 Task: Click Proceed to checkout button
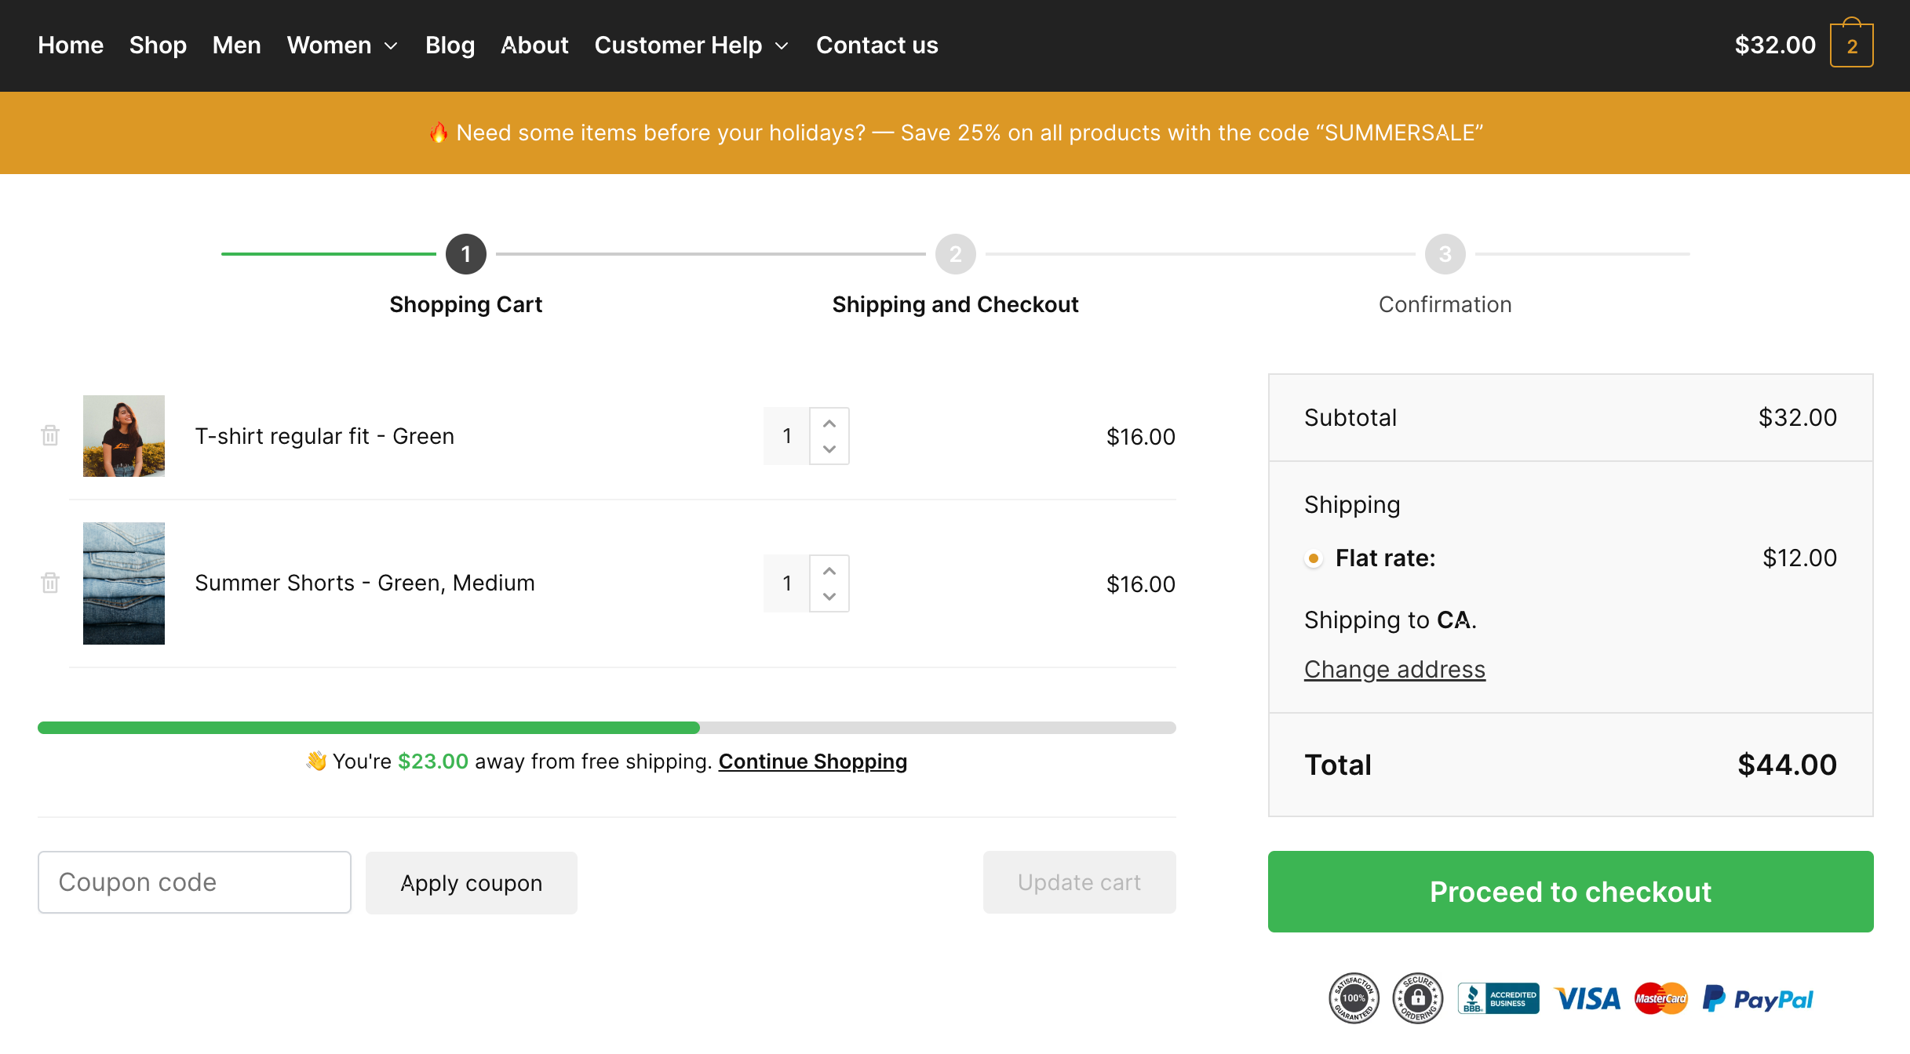pos(1569,892)
